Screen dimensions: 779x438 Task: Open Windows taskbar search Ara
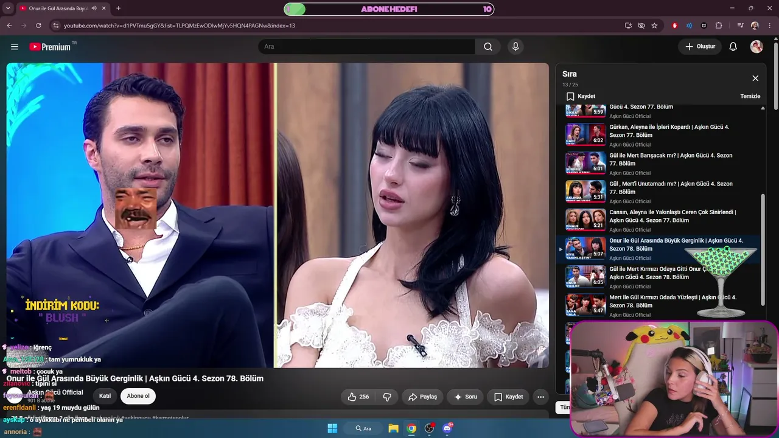(x=363, y=428)
